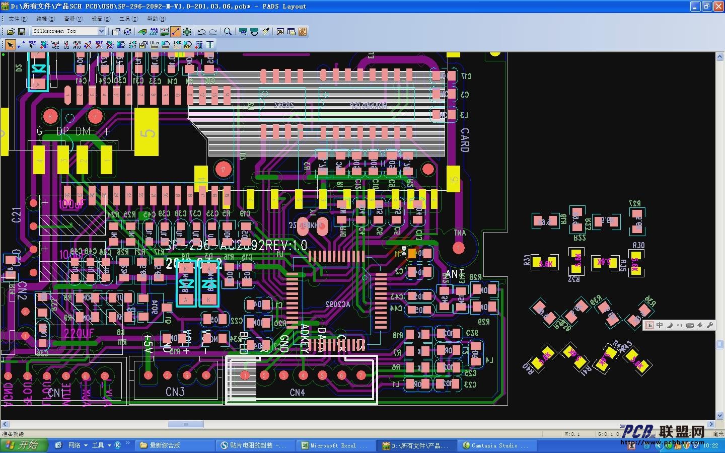Click the brush icon after Redraw

pos(265,31)
